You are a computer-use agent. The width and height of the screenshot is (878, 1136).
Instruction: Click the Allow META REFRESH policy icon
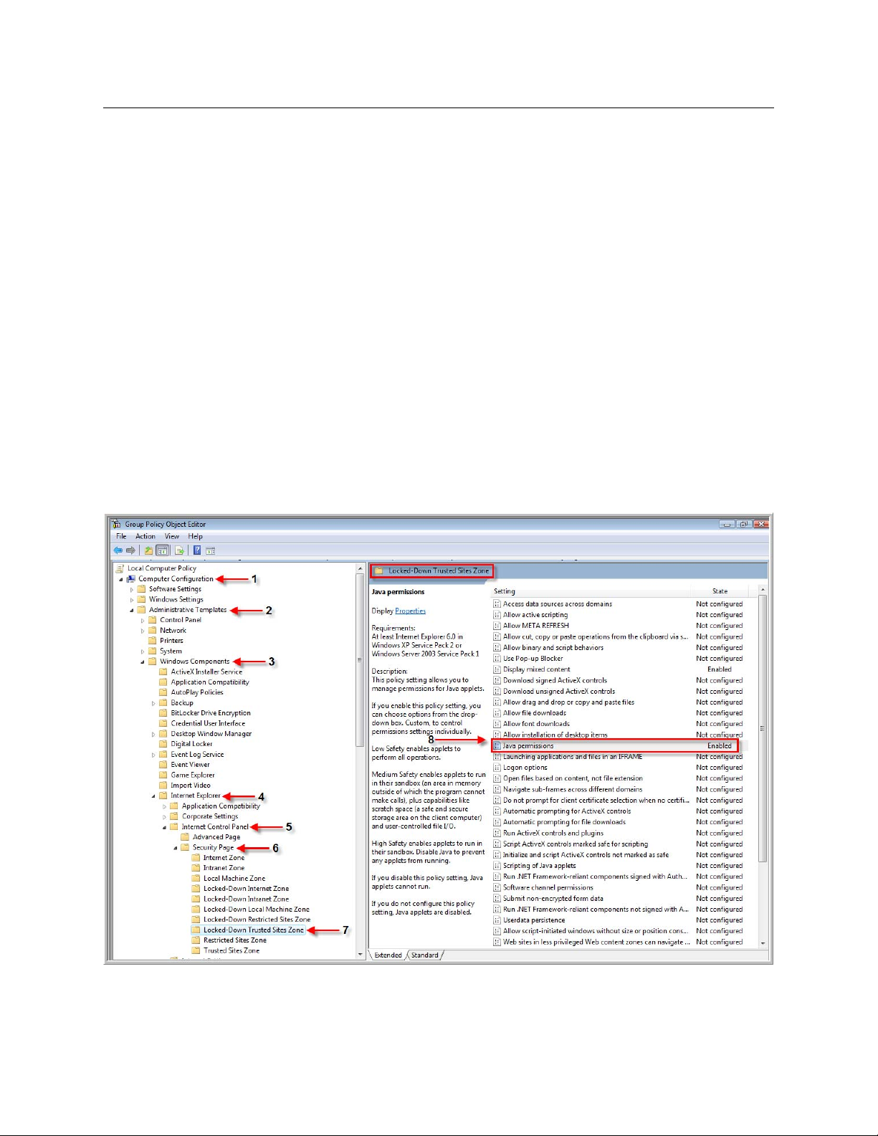[x=497, y=626]
